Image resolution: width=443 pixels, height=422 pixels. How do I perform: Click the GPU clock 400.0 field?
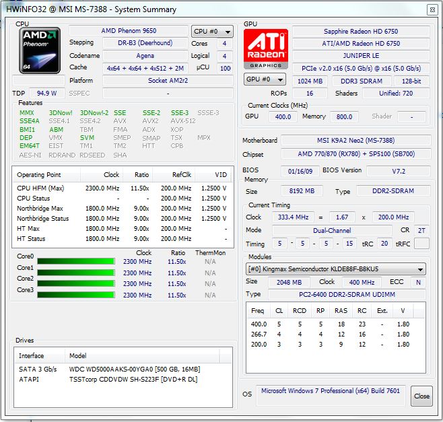click(x=283, y=116)
